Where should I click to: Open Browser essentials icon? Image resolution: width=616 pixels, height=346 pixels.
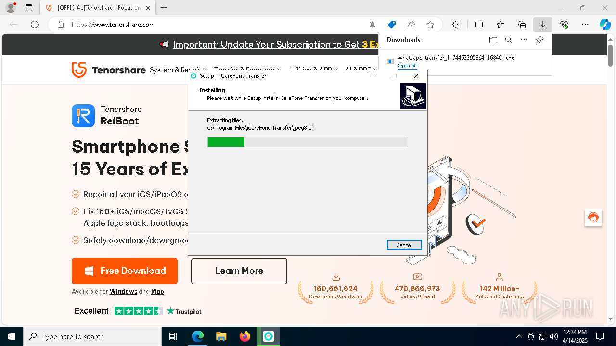pyautogui.click(x=564, y=25)
